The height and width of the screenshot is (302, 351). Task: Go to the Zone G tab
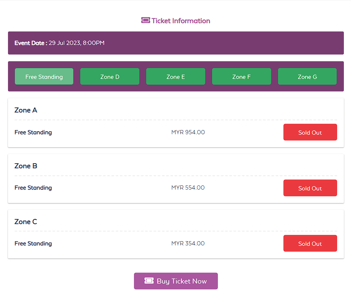click(307, 76)
